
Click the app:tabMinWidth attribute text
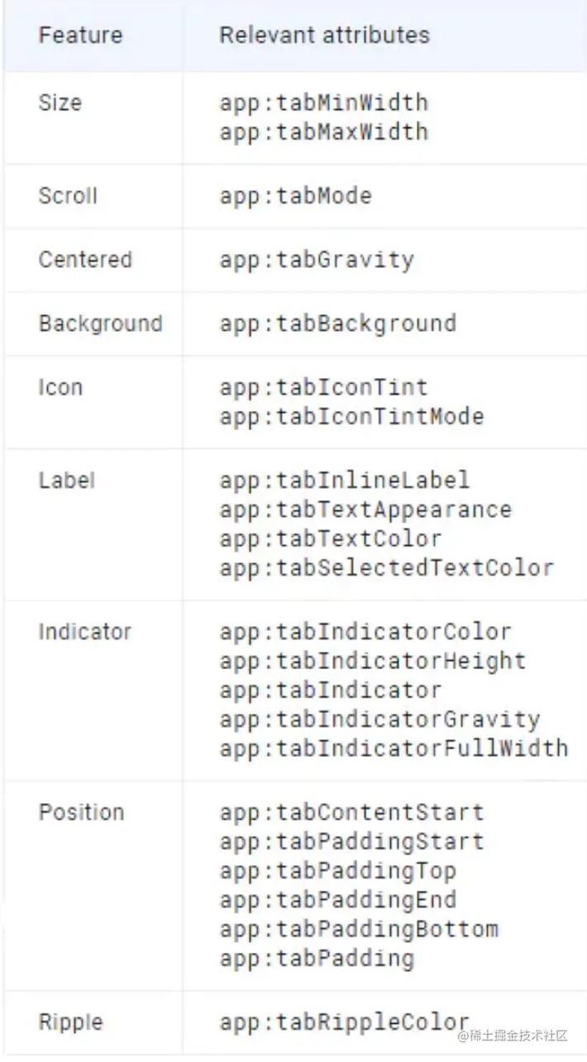[324, 103]
